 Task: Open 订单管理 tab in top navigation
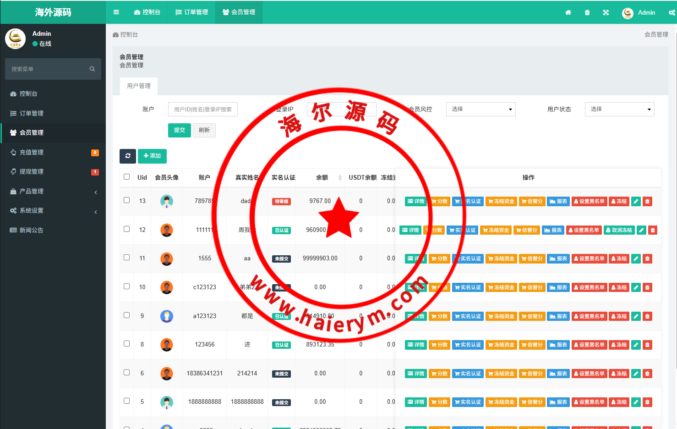coord(192,12)
